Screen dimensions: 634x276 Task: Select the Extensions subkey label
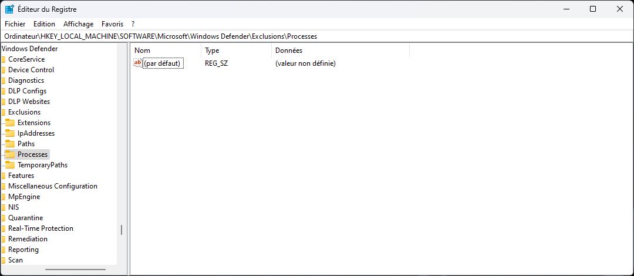tap(34, 123)
